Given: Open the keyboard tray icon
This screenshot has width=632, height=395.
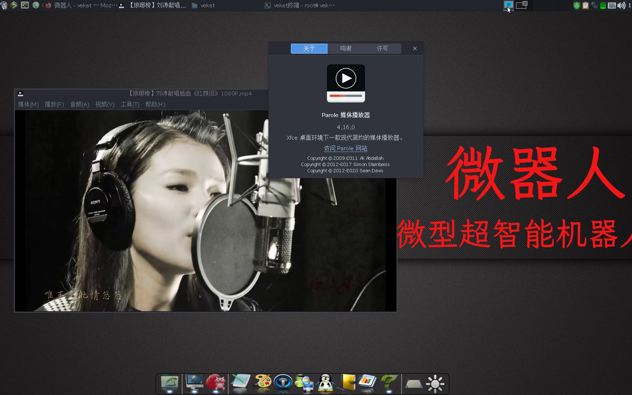Looking at the screenshot, I should click(612, 5).
